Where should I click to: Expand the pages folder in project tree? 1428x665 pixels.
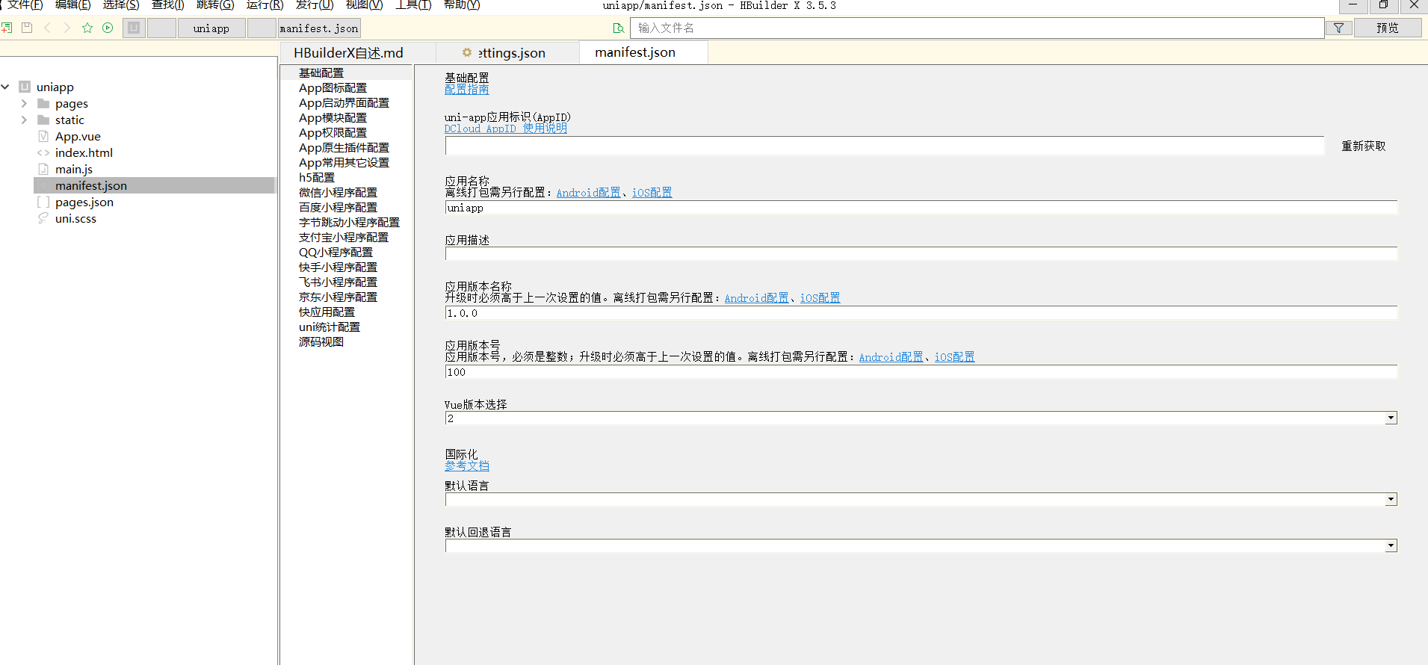[x=24, y=103]
